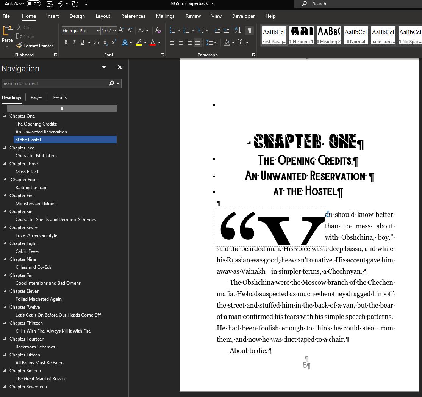
Task: Switch to the Pages navigation tab
Action: coord(36,97)
